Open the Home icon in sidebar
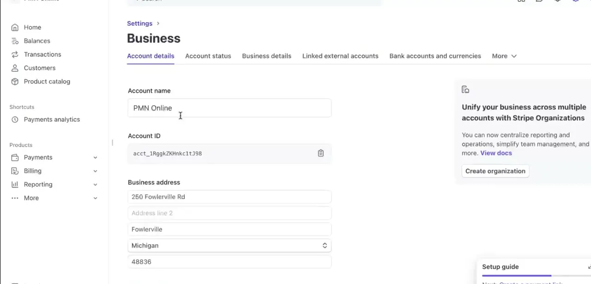The width and height of the screenshot is (591, 284). tap(15, 27)
